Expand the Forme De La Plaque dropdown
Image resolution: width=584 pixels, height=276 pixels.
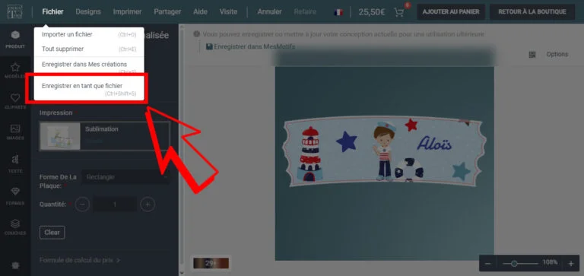tap(126, 177)
